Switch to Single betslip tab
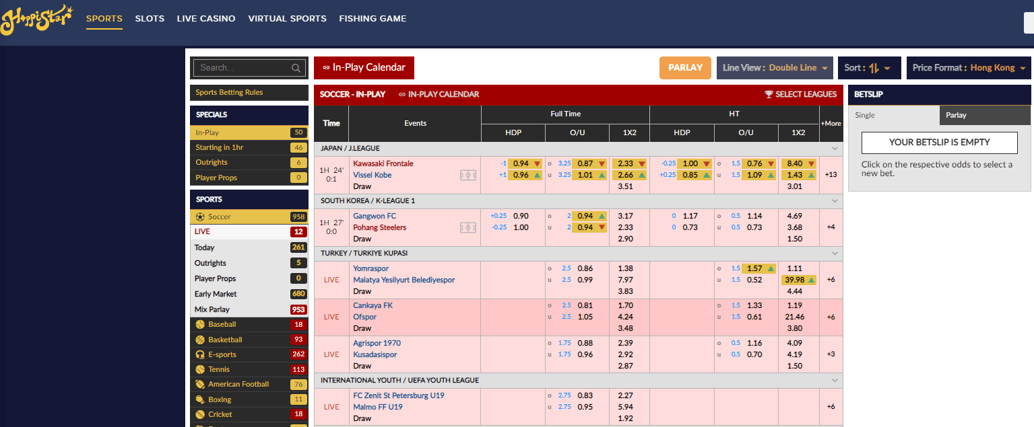Image resolution: width=1034 pixels, height=427 pixels. click(894, 115)
